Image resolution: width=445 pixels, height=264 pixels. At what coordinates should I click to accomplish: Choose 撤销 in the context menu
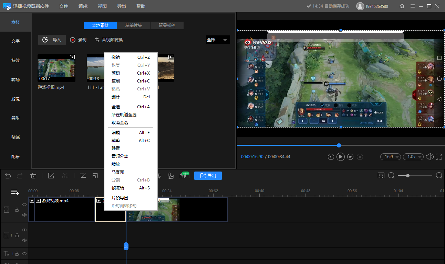pos(131,57)
